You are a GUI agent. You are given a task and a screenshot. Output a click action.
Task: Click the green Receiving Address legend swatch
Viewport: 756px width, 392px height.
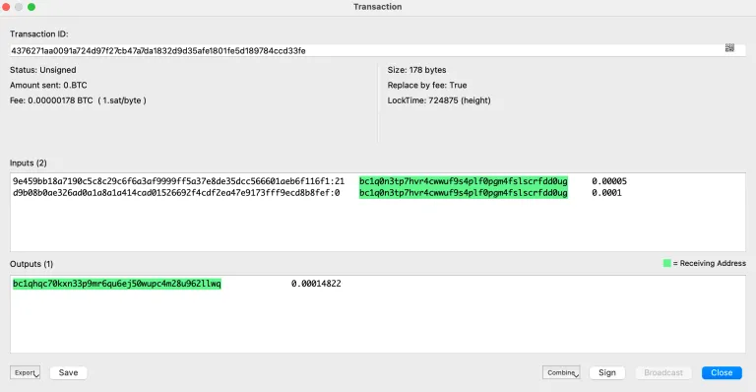coord(666,263)
